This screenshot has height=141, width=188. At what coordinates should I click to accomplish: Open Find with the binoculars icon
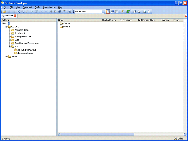point(60,12)
